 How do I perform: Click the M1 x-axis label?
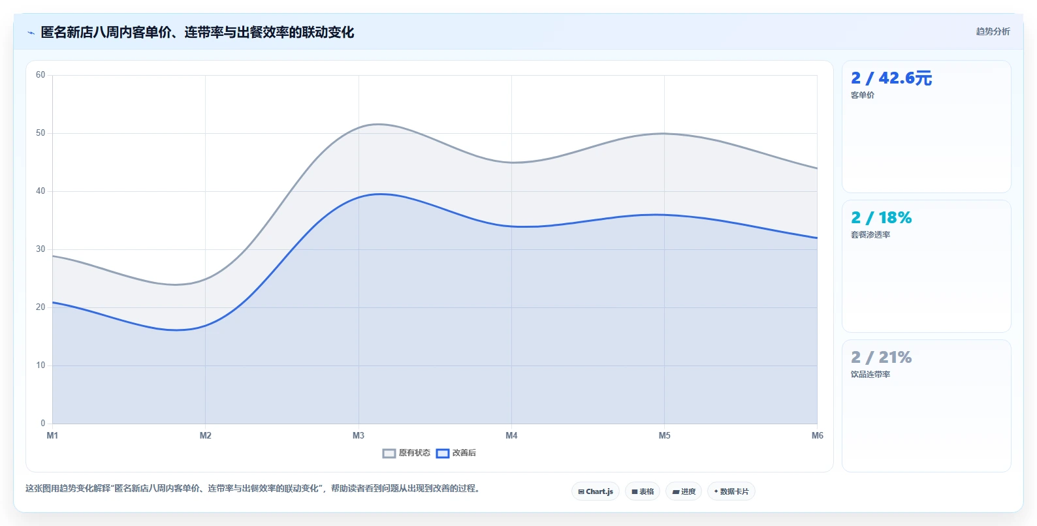coord(52,435)
